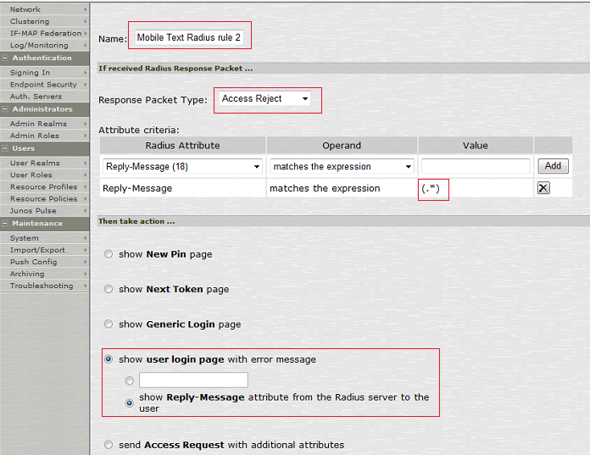This screenshot has width=590, height=455.
Task: Open User Realms in sidebar
Action: tap(35, 163)
